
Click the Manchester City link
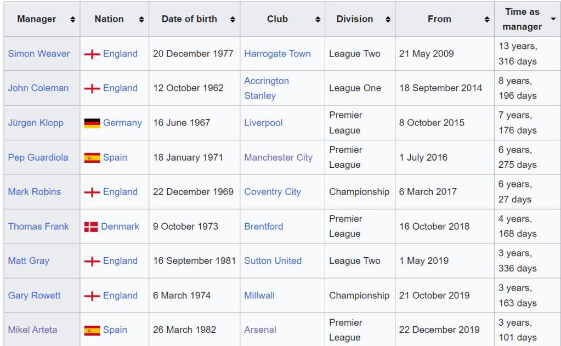(278, 157)
